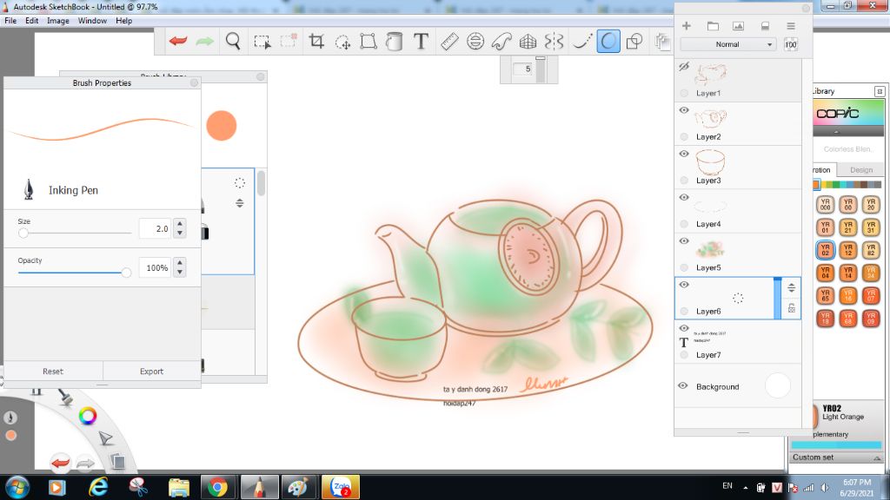This screenshot has height=500, width=890.
Task: Open the Image menu
Action: point(58,21)
